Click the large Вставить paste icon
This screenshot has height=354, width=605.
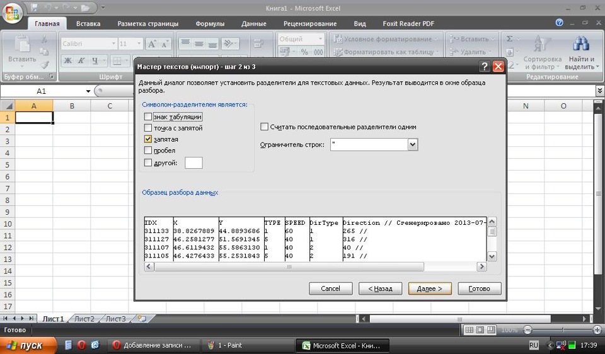click(x=22, y=45)
